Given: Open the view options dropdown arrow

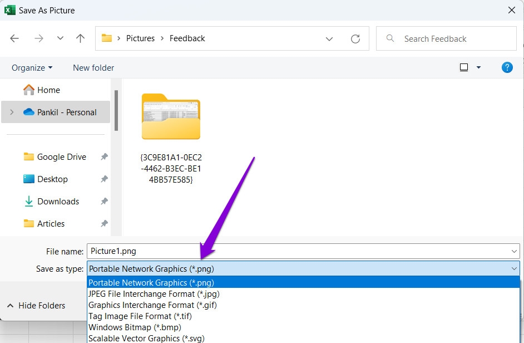Looking at the screenshot, I should [478, 67].
